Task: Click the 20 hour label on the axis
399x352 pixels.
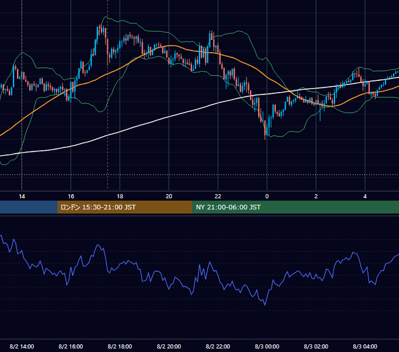Action: (x=169, y=197)
